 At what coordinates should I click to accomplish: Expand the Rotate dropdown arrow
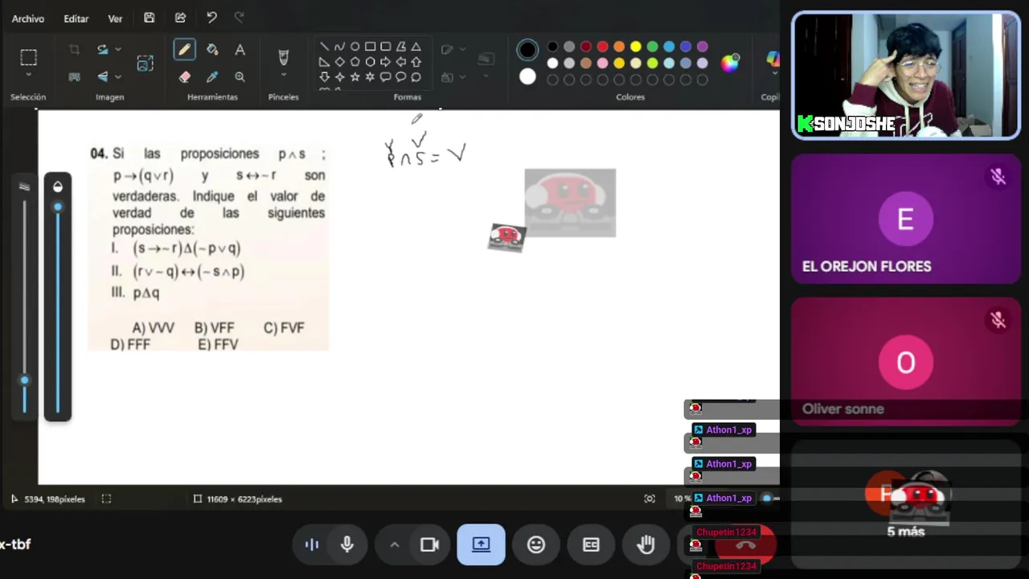coord(117,50)
